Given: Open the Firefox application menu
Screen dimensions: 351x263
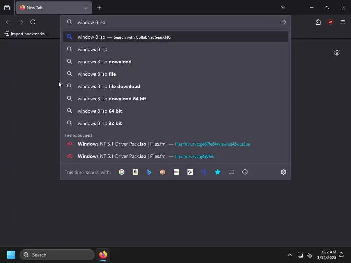Looking at the screenshot, I should [343, 22].
